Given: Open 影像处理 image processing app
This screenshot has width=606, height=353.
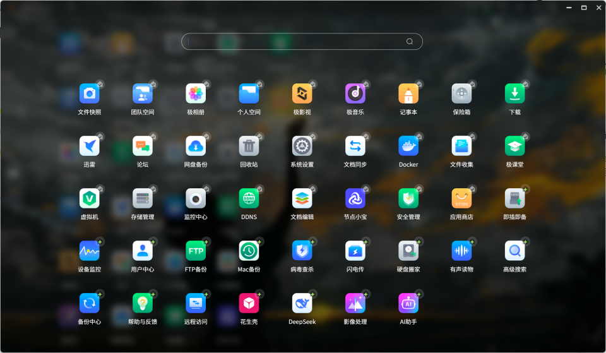Looking at the screenshot, I should 355,304.
